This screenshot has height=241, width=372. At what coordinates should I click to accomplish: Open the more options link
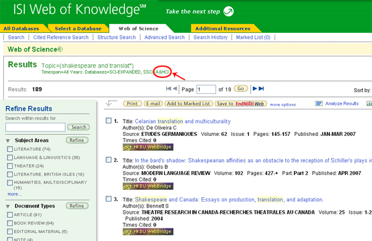tap(283, 104)
